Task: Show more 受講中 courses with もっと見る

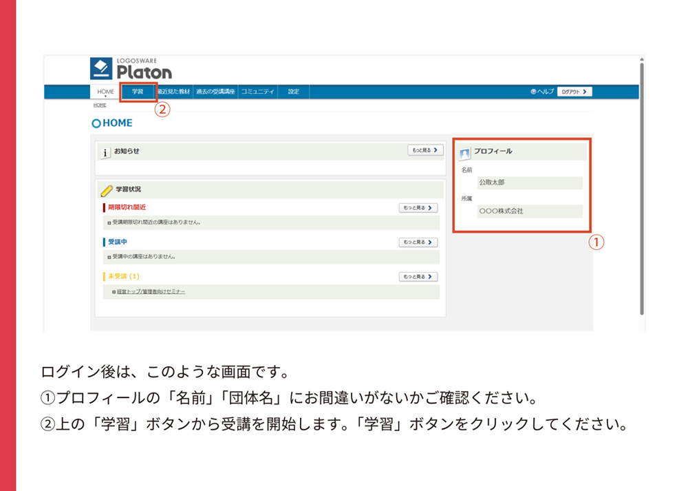Action: point(418,242)
